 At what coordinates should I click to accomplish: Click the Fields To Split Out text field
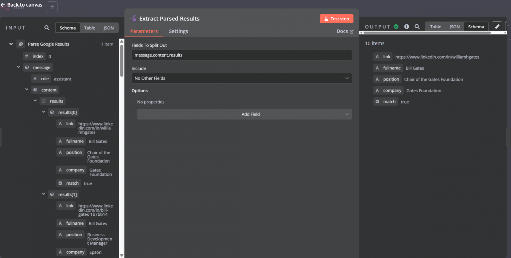[242, 55]
